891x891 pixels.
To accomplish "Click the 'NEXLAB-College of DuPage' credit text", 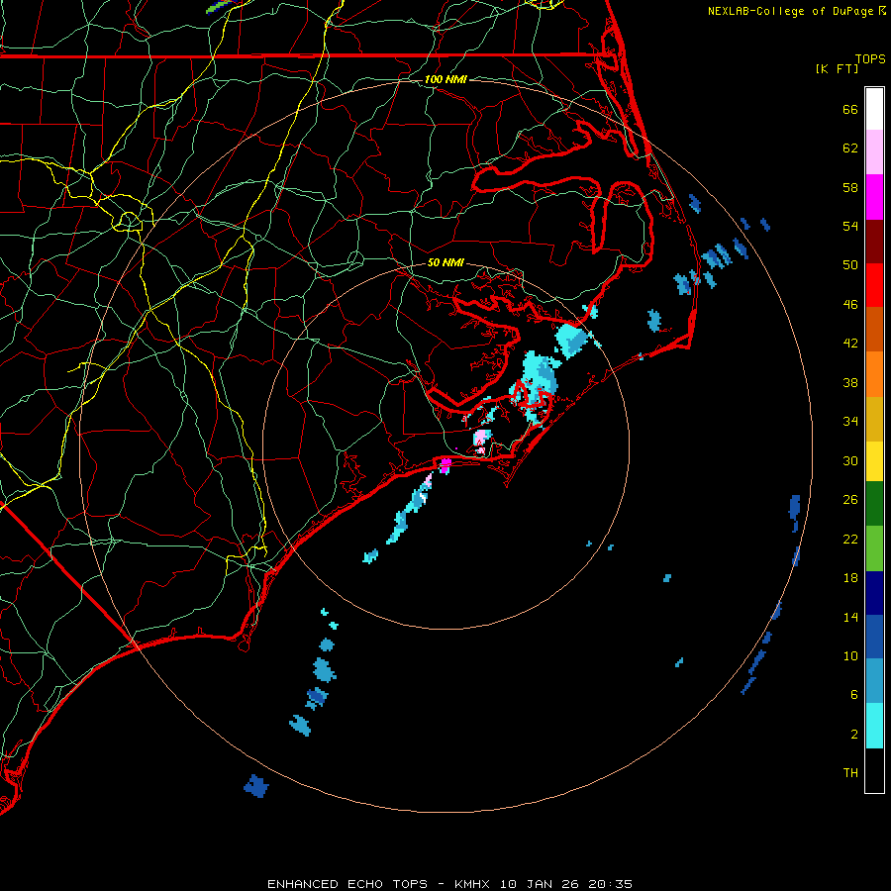I will (791, 11).
